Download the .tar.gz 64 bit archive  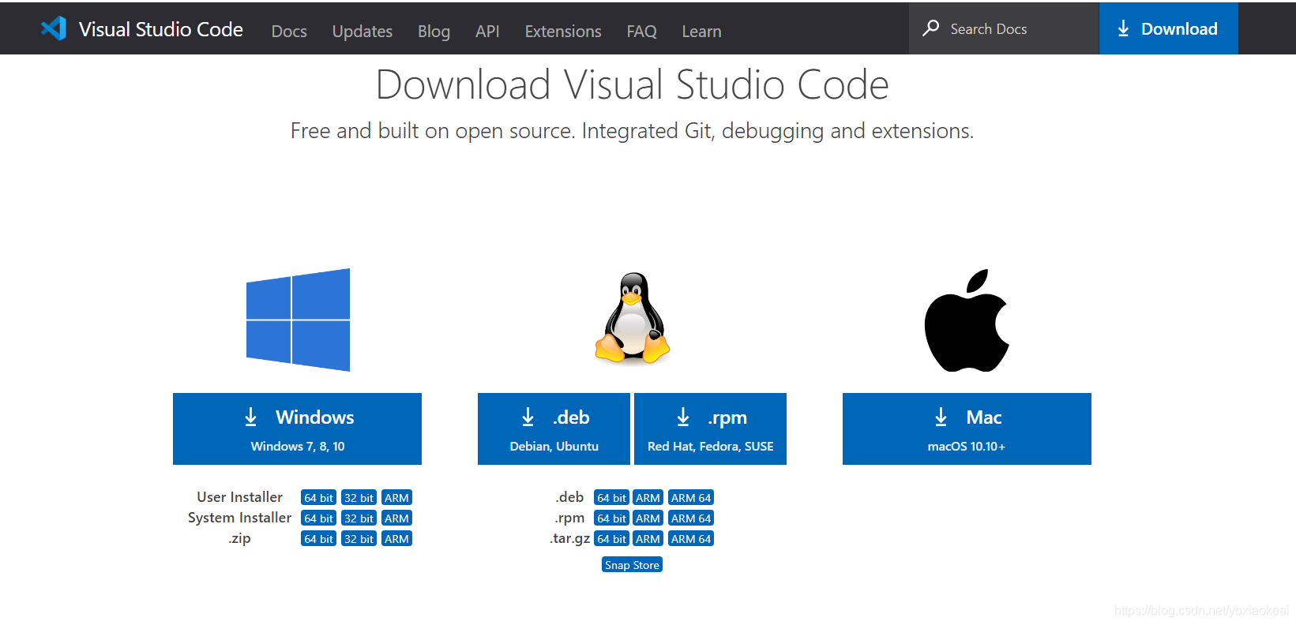pyautogui.click(x=611, y=539)
